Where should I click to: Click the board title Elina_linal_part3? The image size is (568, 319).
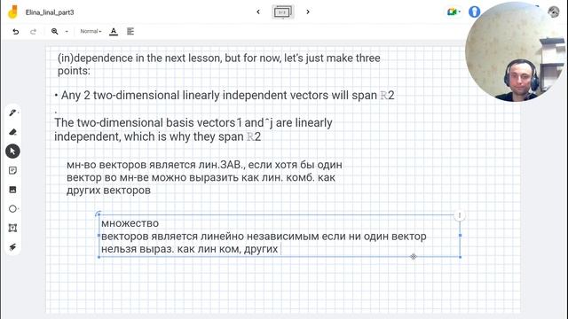tap(50, 12)
